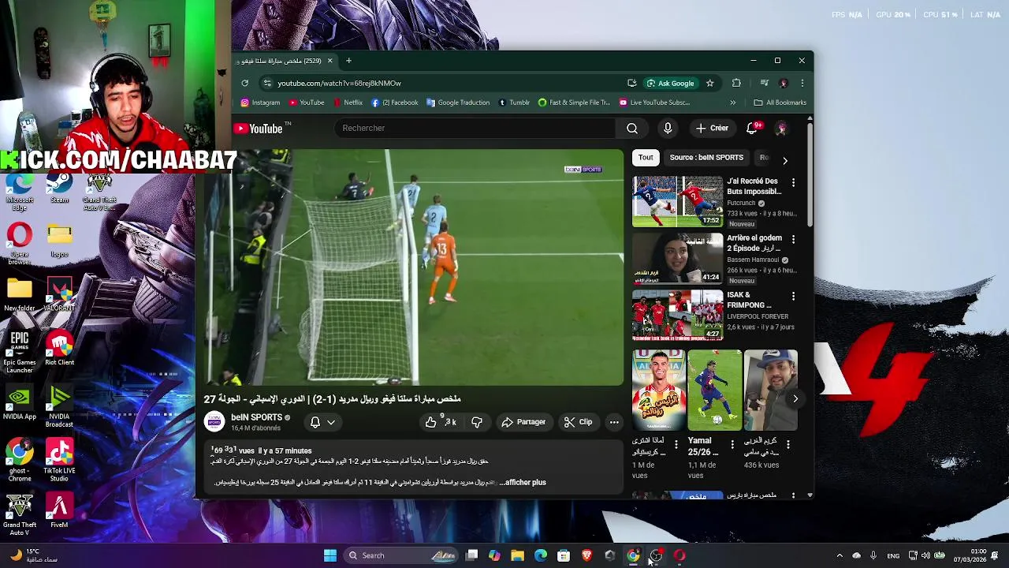
Task: Switch to the active YouTube browser tab
Action: pos(285,61)
